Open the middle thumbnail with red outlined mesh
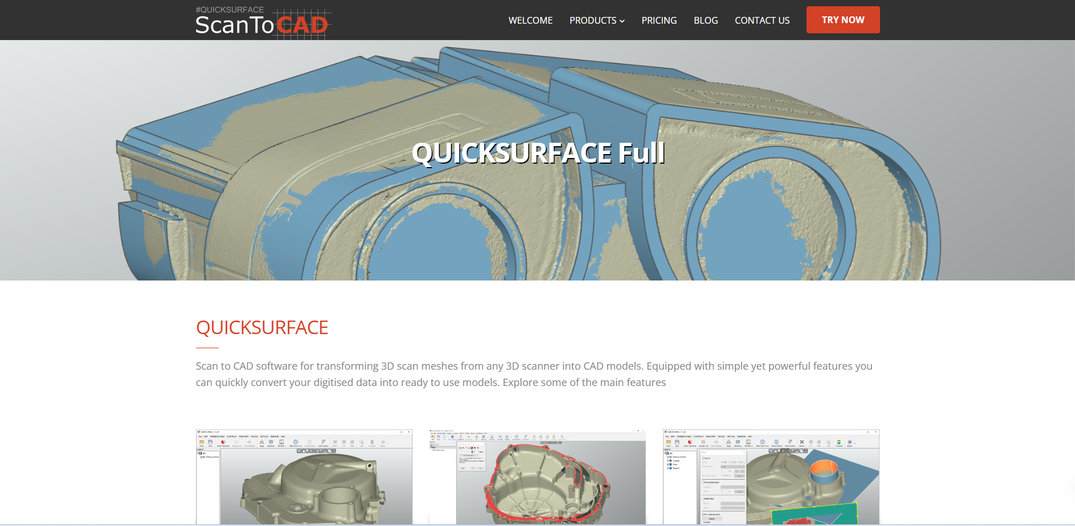The image size is (1075, 526). click(x=537, y=477)
